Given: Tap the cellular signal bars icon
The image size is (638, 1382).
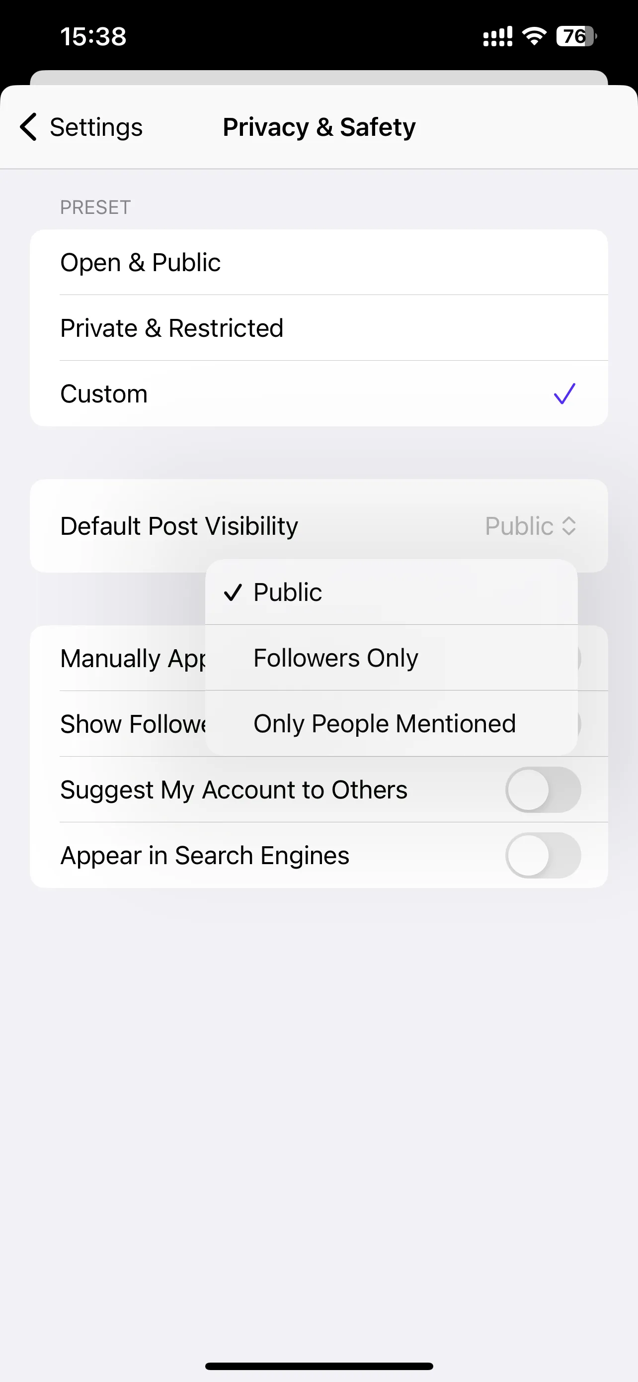Looking at the screenshot, I should tap(498, 36).
